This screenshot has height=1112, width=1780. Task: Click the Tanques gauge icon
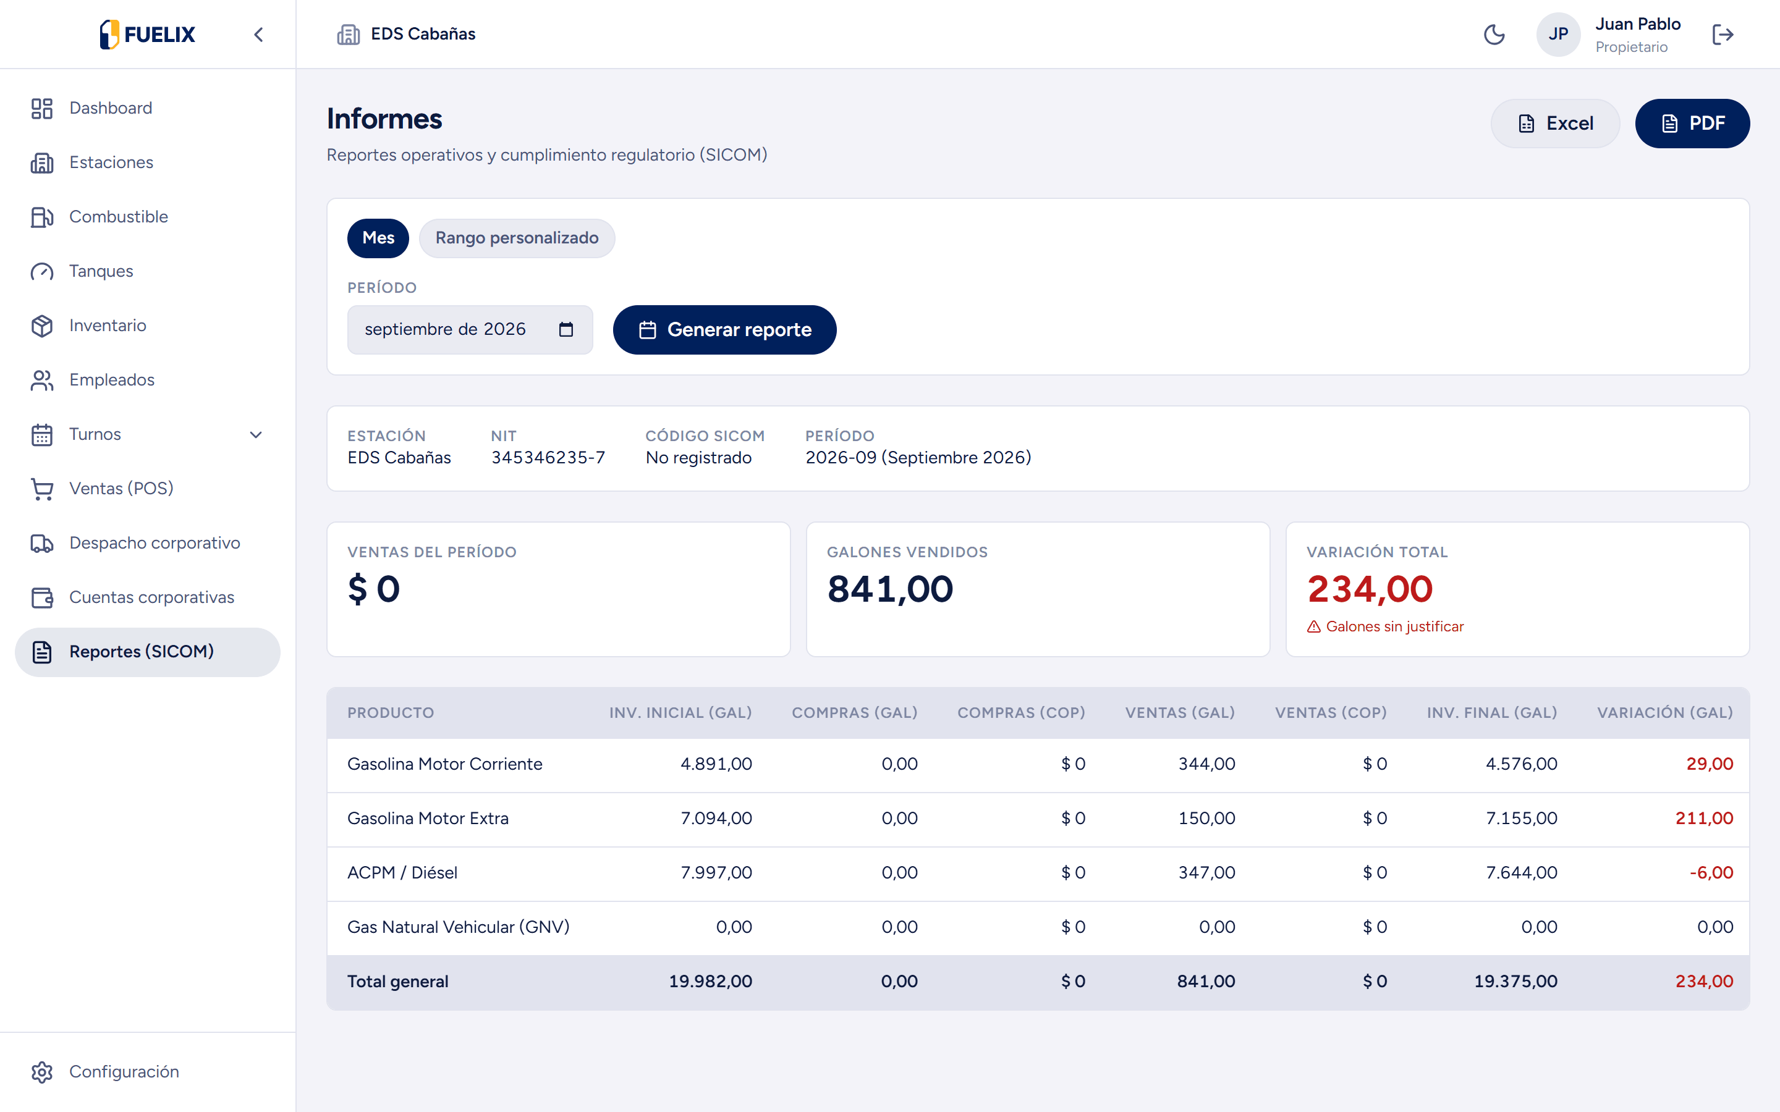[x=42, y=271]
